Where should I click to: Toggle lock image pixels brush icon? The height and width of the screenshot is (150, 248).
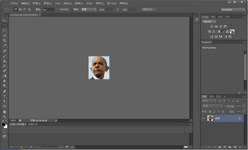pyautogui.click(x=215, y=112)
